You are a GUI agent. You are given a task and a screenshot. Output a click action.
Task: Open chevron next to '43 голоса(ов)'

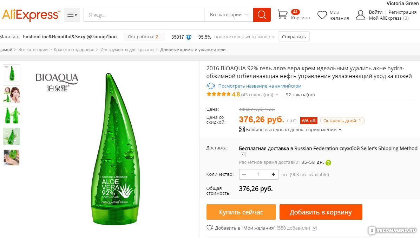click(277, 94)
